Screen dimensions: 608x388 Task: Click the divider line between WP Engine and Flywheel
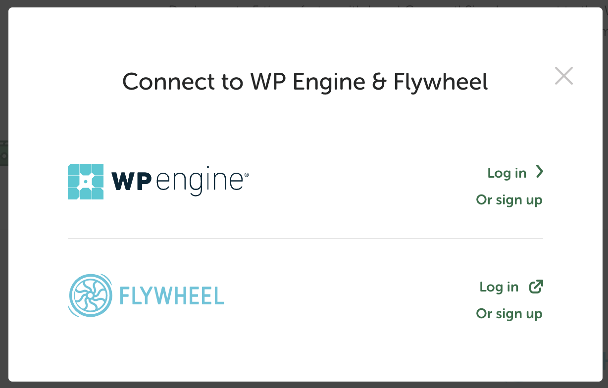click(305, 239)
